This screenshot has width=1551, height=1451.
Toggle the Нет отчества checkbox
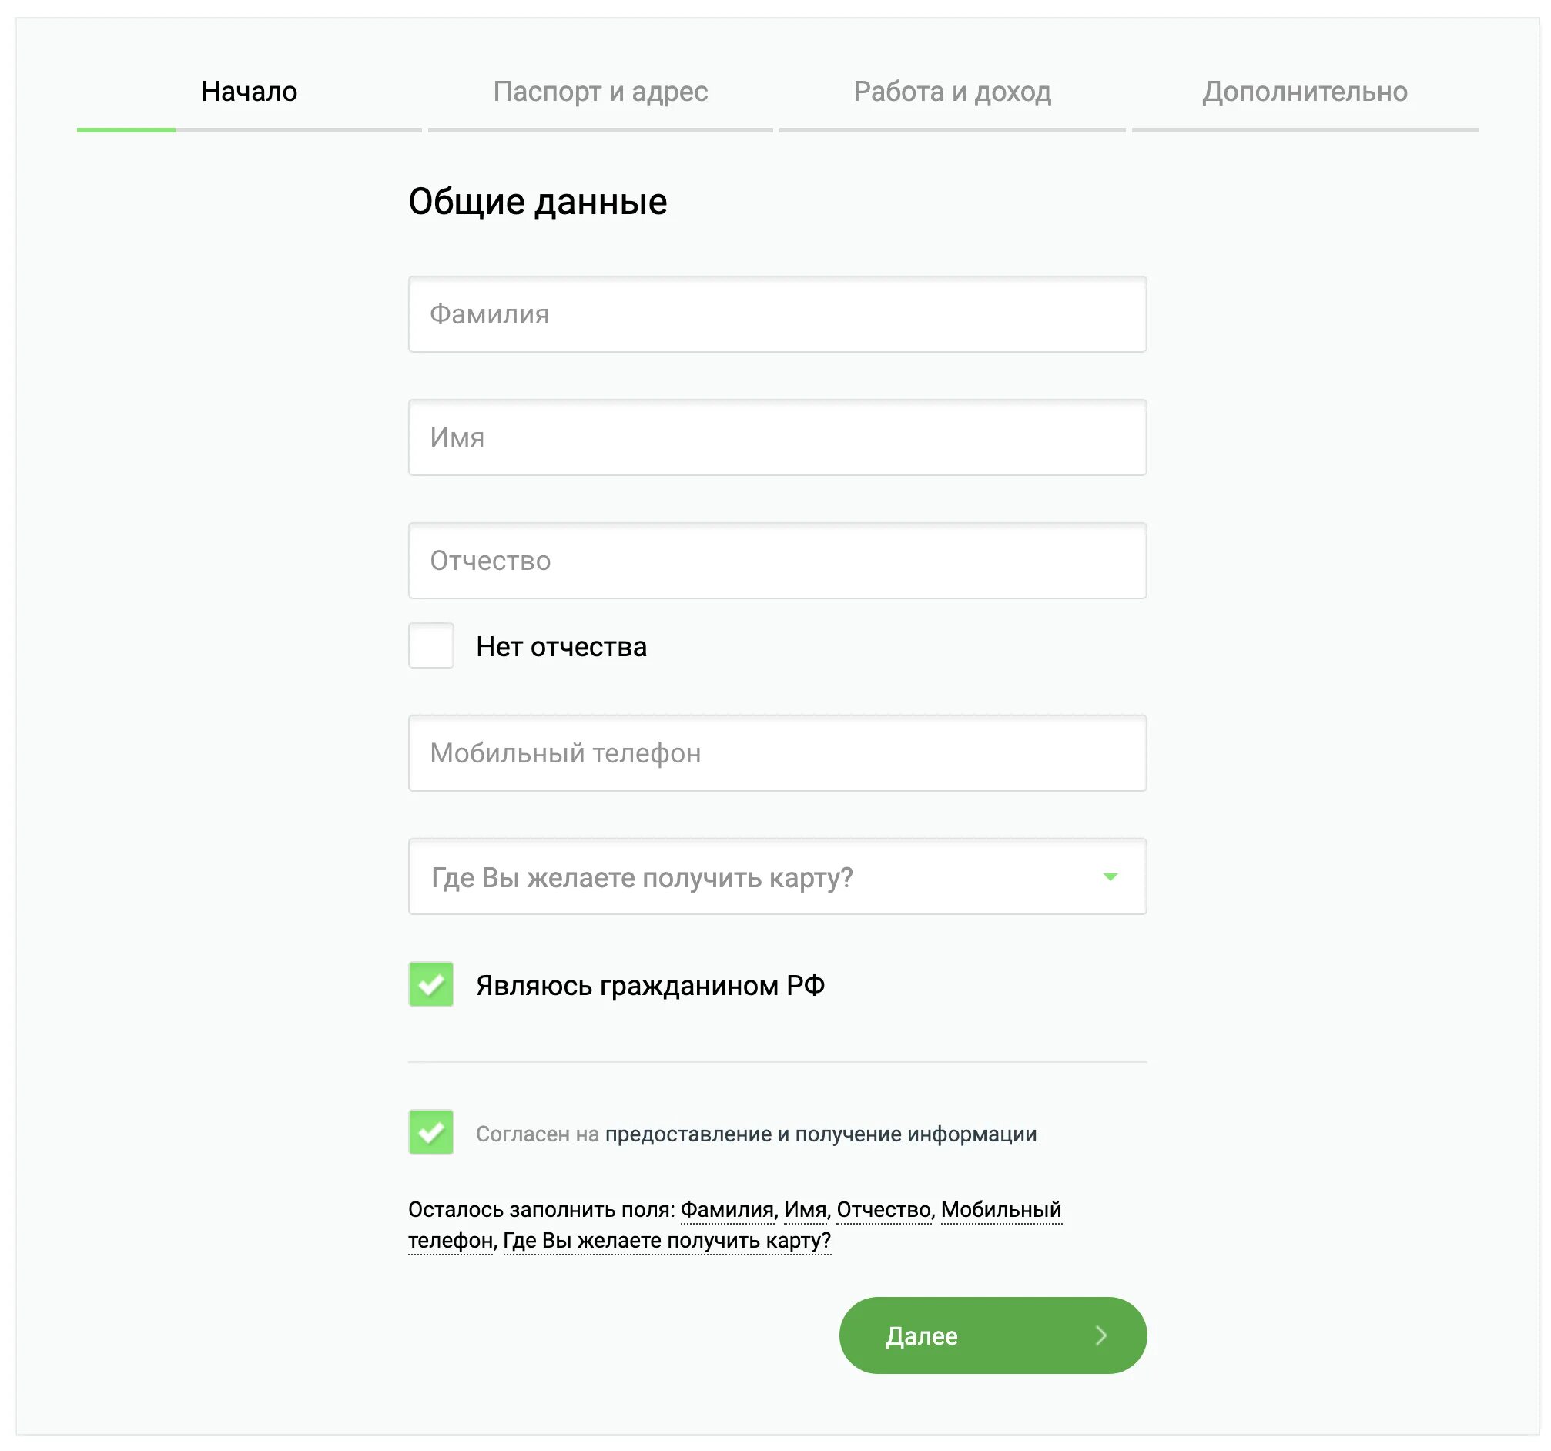430,645
